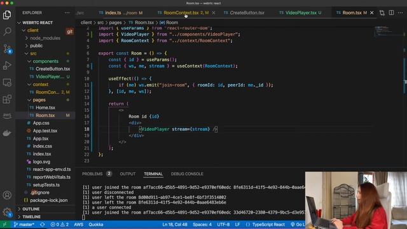Collapse the context folder
Screen dimensions: 407x229
[40, 85]
